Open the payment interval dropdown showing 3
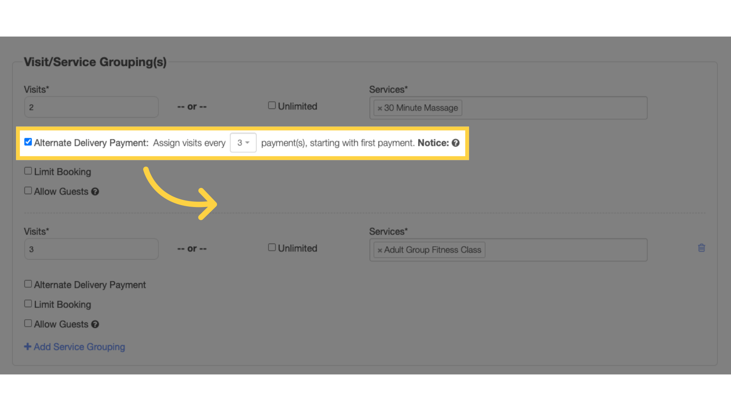Screen dimensions: 731x411 point(243,143)
